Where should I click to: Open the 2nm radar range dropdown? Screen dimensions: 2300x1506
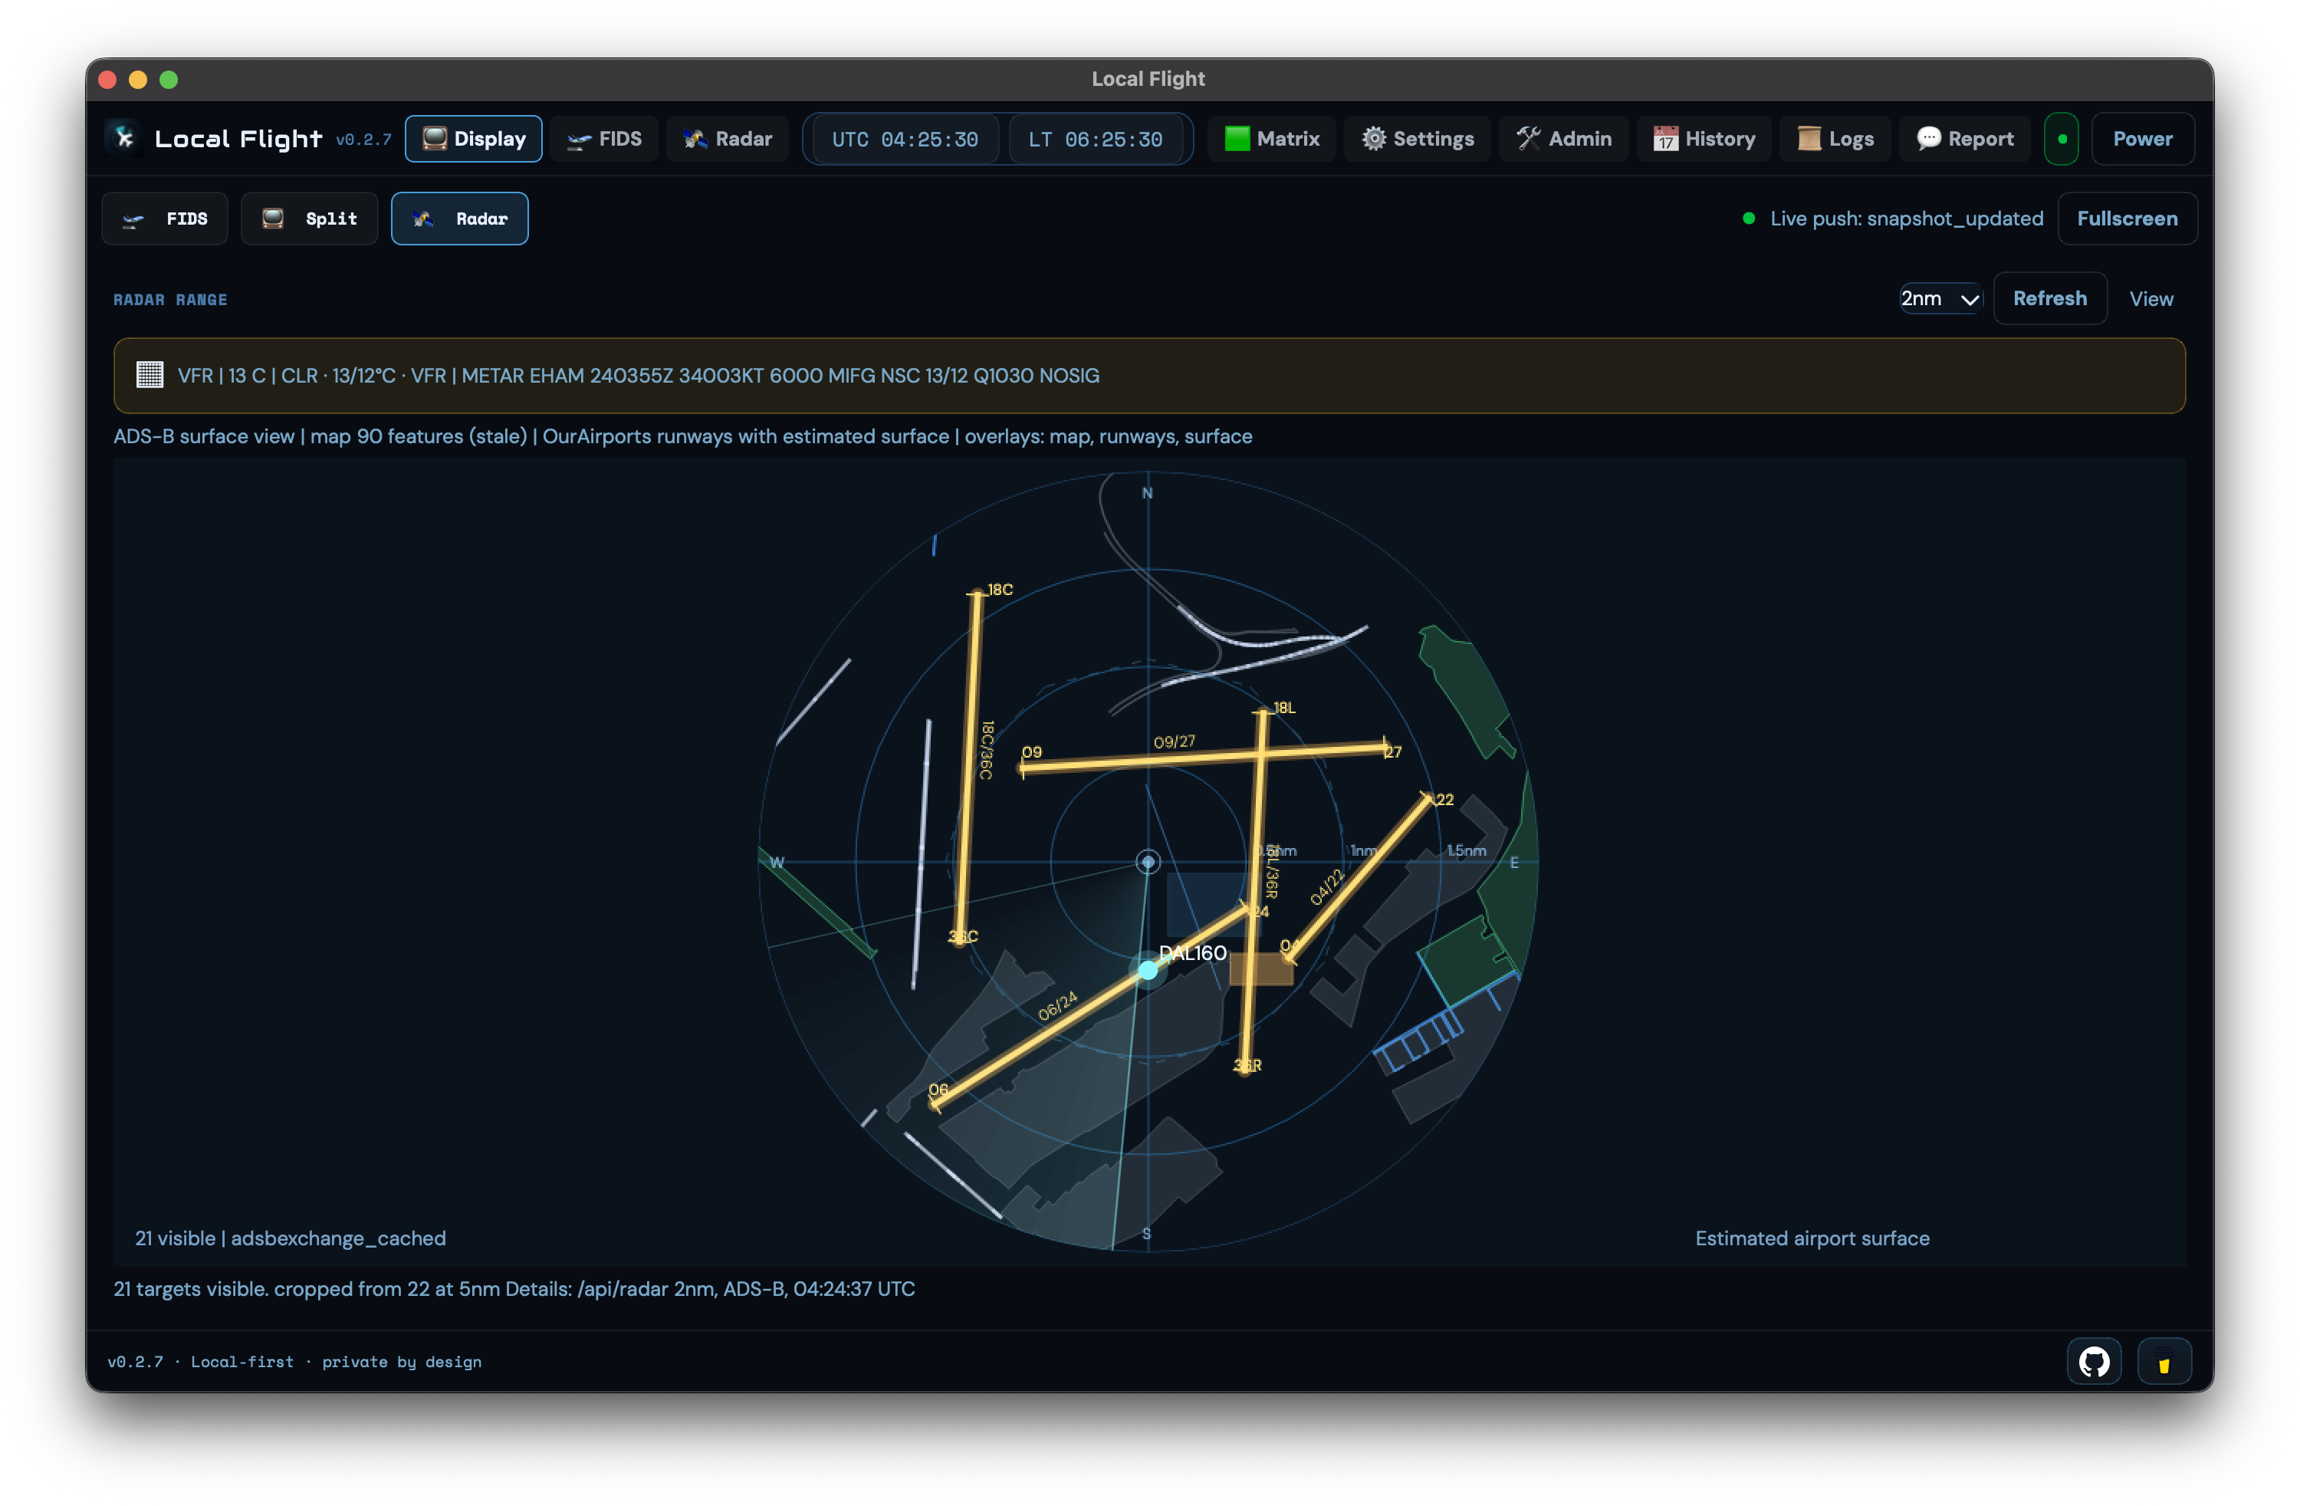tap(1940, 299)
